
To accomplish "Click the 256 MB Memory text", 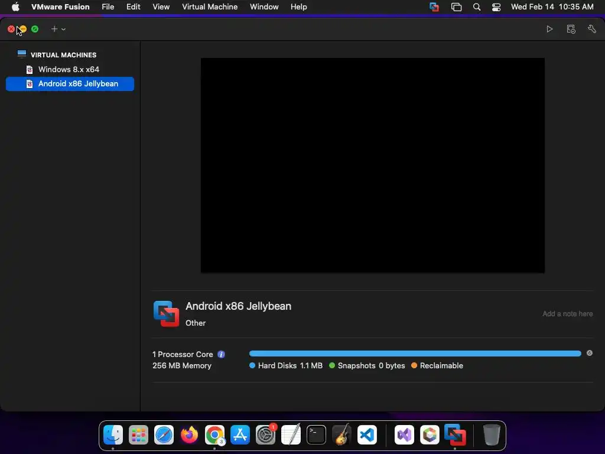I will [x=182, y=365].
